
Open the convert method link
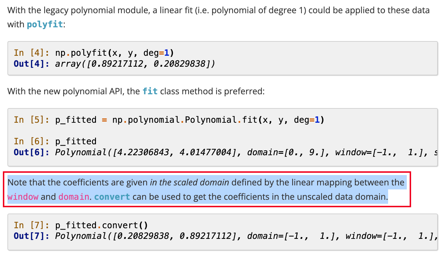pos(112,197)
